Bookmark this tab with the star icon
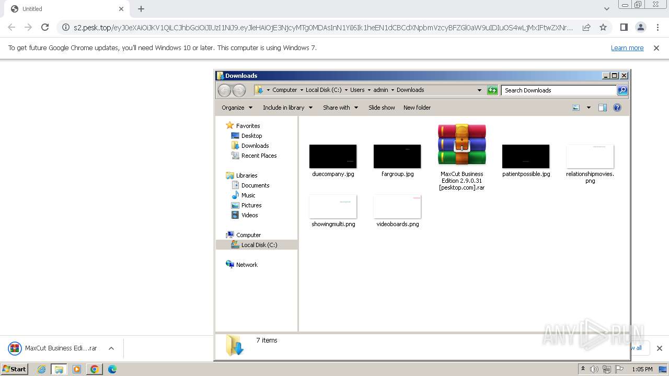669x376 pixels. point(603,27)
